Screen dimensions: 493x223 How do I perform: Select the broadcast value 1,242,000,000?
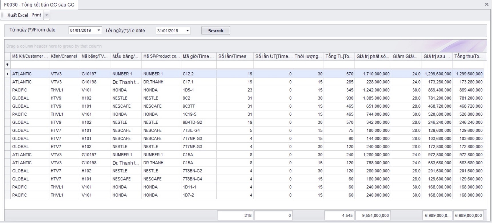click(373, 90)
